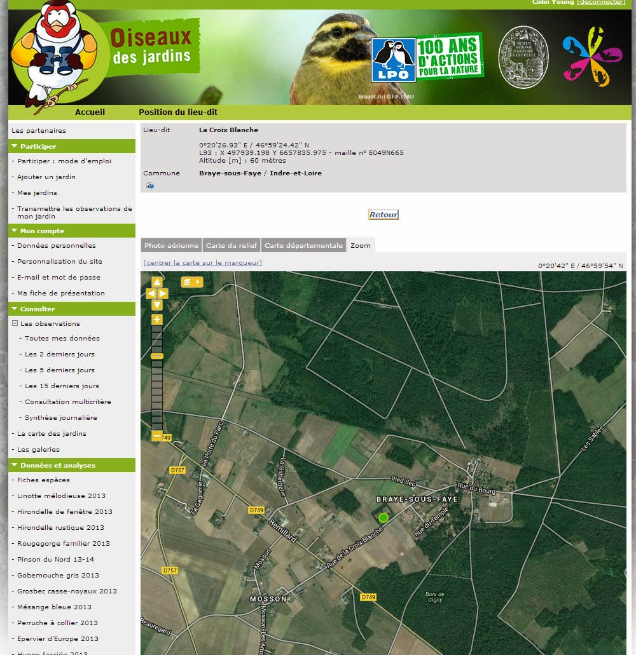Click the LPO logo in banner
The width and height of the screenshot is (636, 655).
394,60
